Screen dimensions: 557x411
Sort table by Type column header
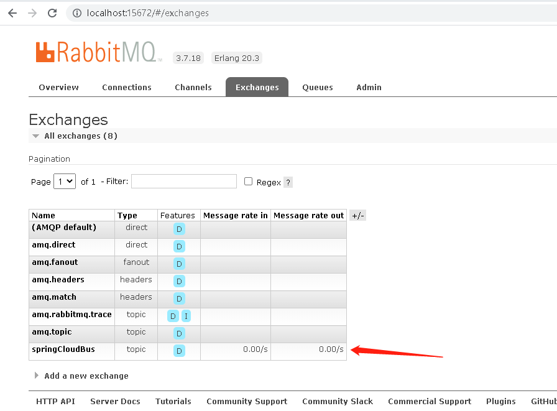coord(127,216)
